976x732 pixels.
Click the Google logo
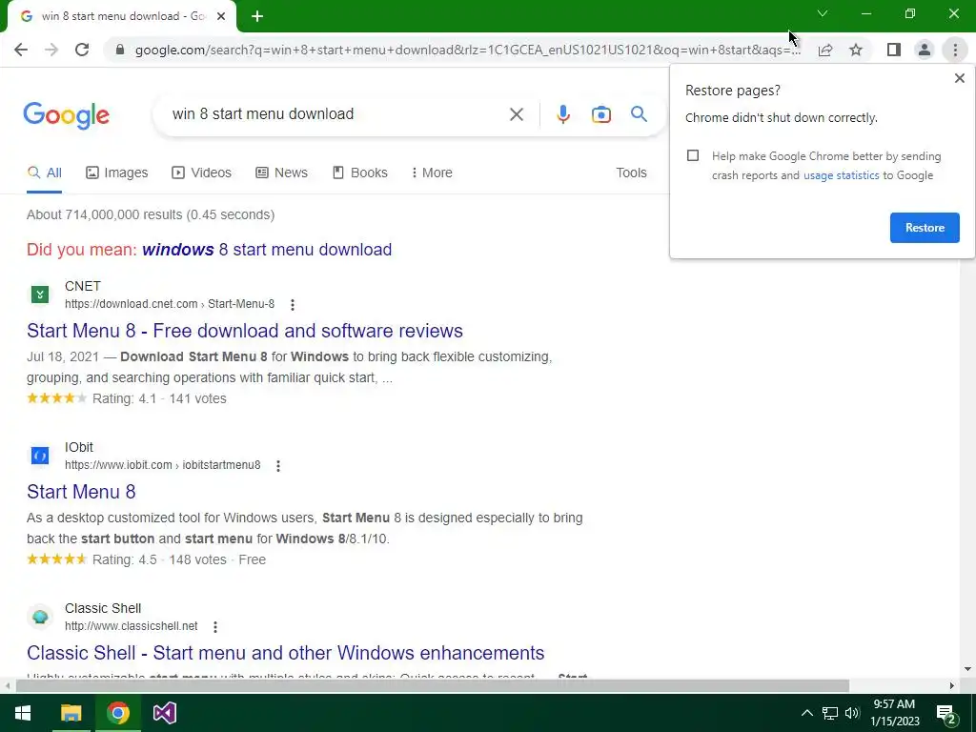[67, 115]
